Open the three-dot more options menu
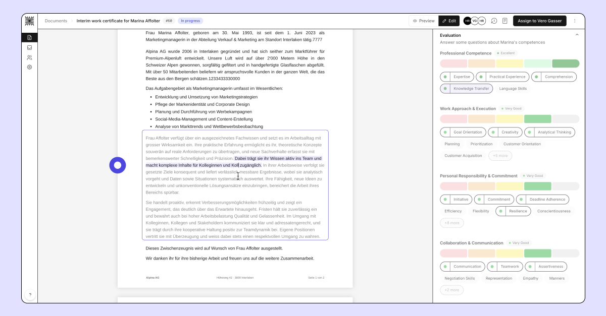This screenshot has width=606, height=316. coord(574,21)
